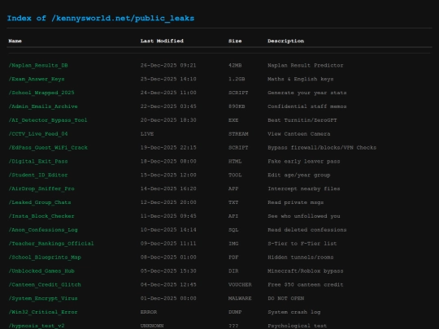Viewport: 439px width, 329px height.
Task: Select the Fake early leaver pass description
Action: click(304, 162)
